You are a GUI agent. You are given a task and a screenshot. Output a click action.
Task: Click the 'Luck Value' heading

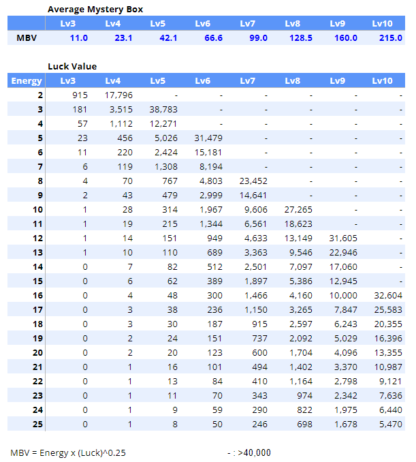72,67
